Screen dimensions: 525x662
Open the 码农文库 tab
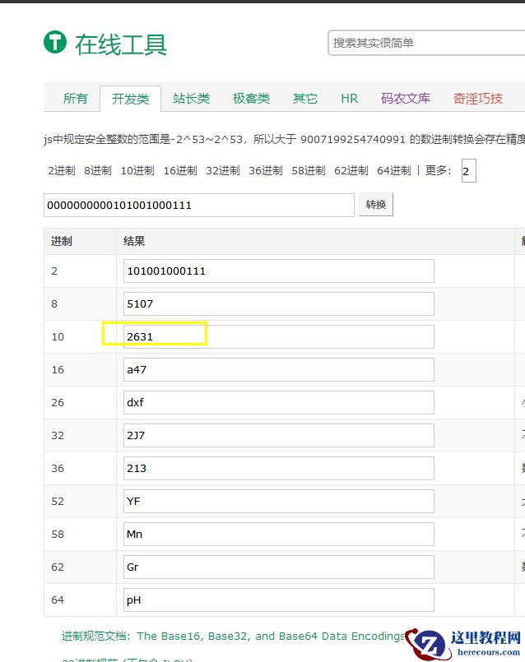405,99
